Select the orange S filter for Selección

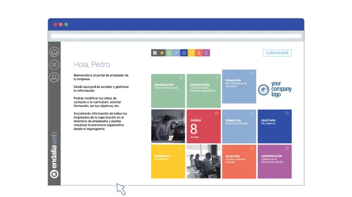pos(199,53)
